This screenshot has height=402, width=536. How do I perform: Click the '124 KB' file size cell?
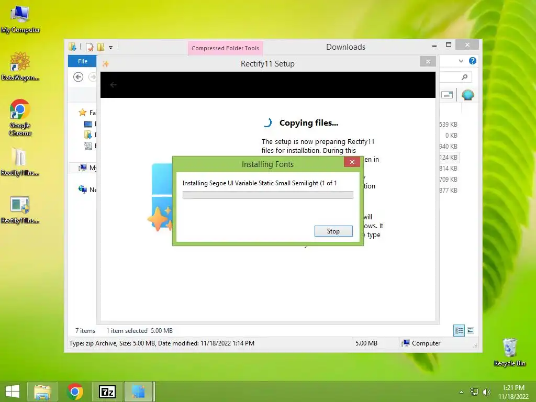(448, 157)
